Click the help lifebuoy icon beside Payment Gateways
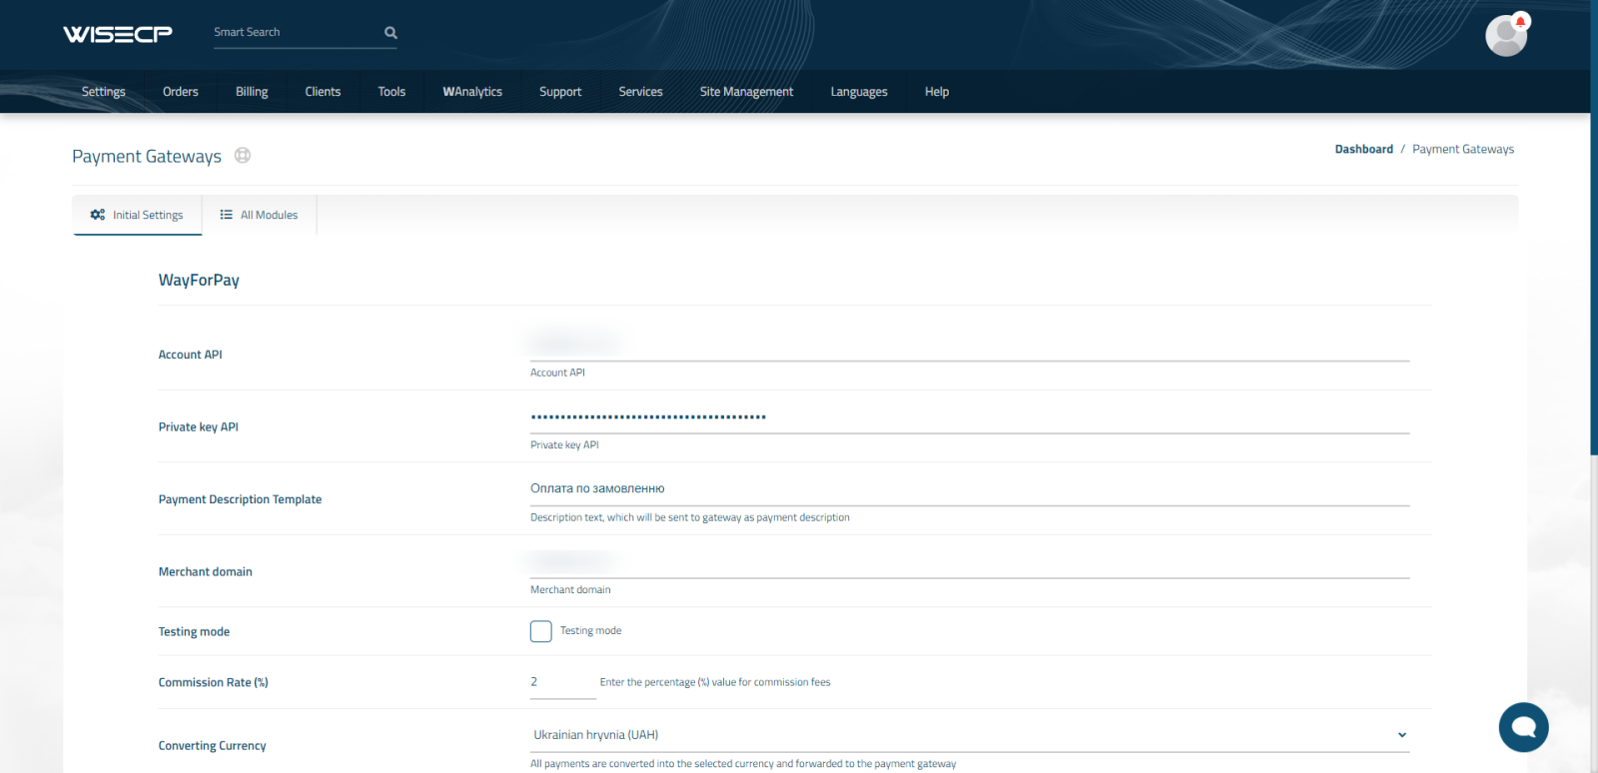Screen dimensions: 1598x773 pos(243,156)
